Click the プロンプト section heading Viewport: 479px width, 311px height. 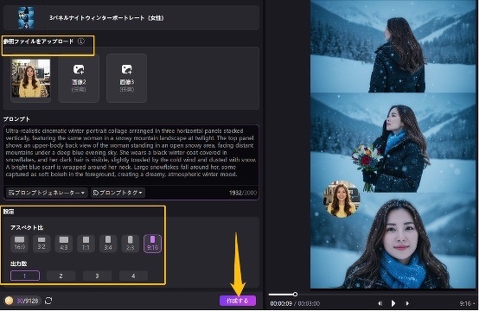pos(16,119)
